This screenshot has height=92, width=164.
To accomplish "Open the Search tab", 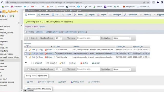I will point(67,15).
